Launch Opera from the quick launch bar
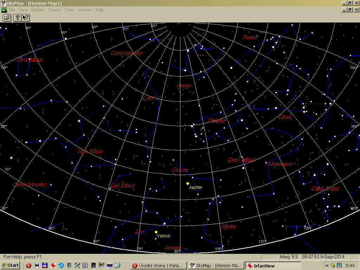 [x=29, y=265]
